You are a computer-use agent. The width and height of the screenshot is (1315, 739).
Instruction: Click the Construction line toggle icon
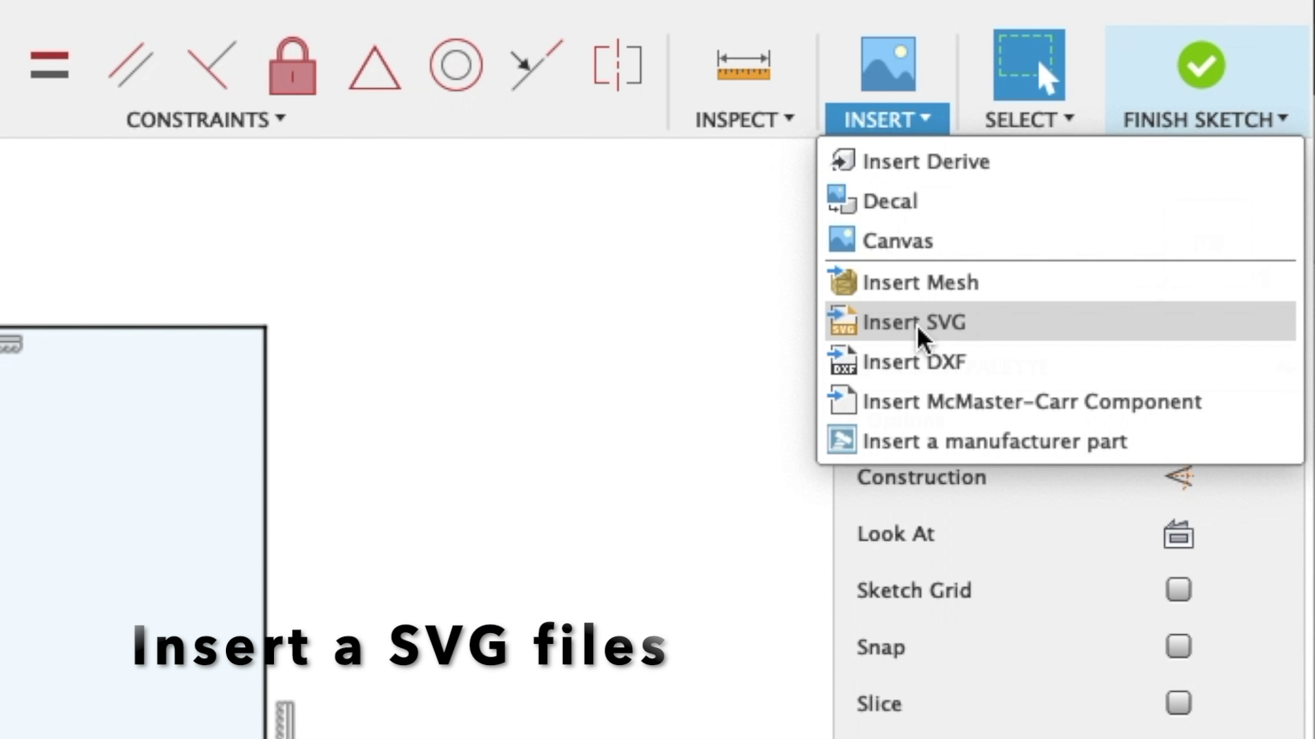pos(1179,477)
